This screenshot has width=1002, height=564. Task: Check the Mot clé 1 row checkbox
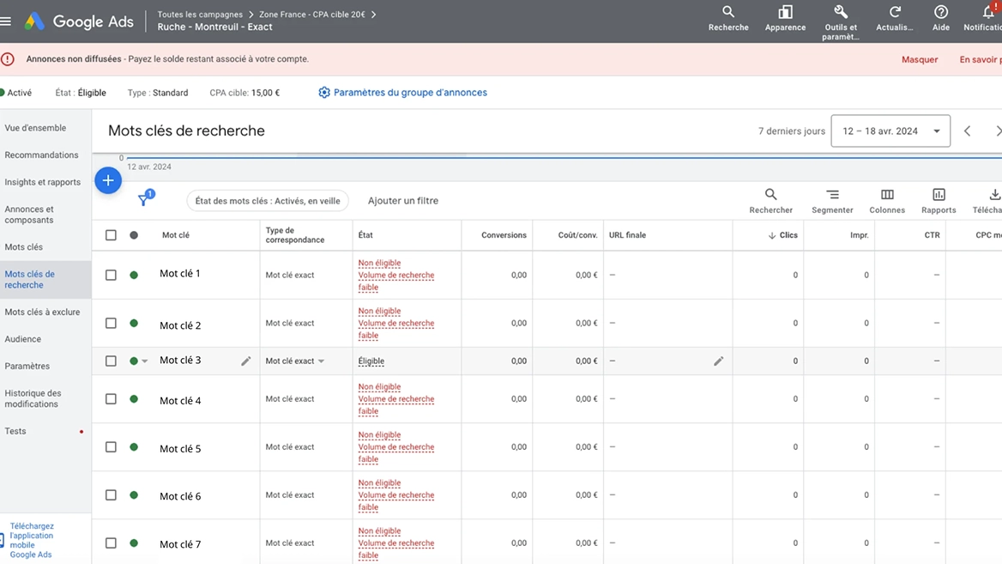tap(112, 275)
